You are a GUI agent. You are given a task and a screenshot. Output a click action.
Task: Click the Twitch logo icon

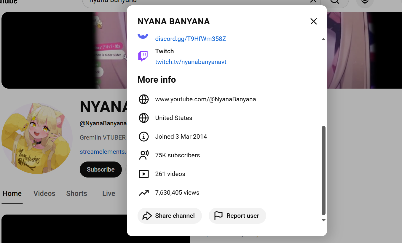(x=143, y=56)
